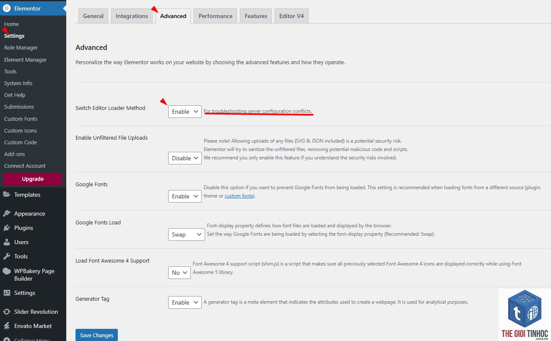Switch to the Editor V4 tab
The image size is (551, 341).
click(x=291, y=16)
